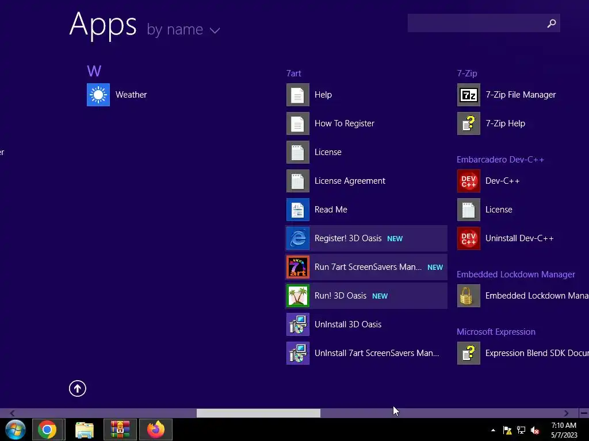Image resolution: width=589 pixels, height=441 pixels.
Task: Click the '7-Zip File Manager' label
Action: tap(521, 95)
